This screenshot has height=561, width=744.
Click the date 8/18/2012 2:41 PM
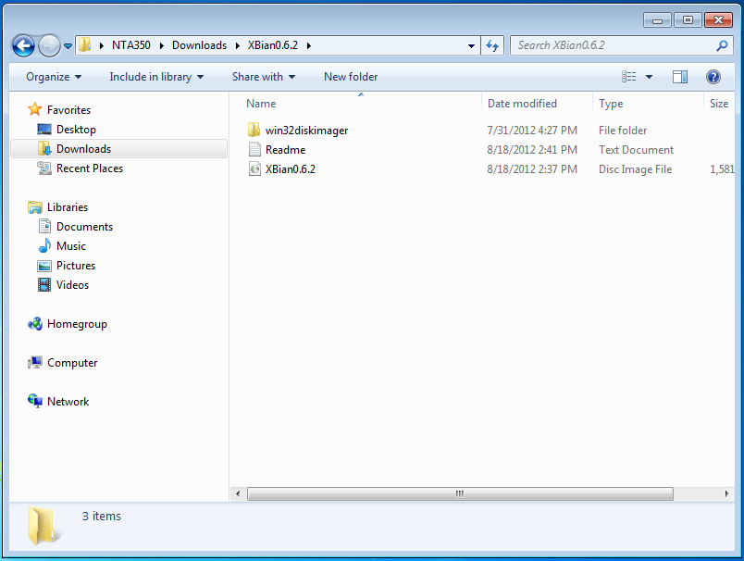532,150
